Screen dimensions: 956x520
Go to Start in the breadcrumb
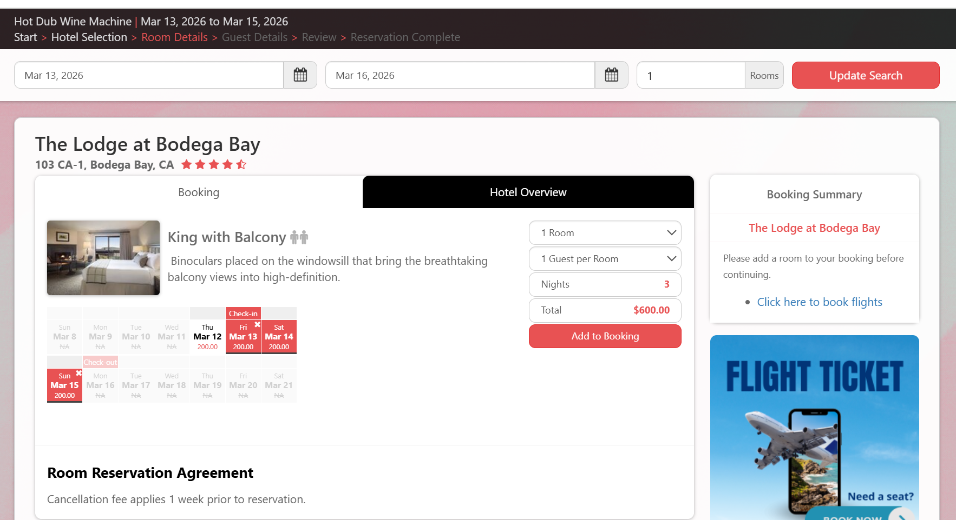pyautogui.click(x=25, y=37)
